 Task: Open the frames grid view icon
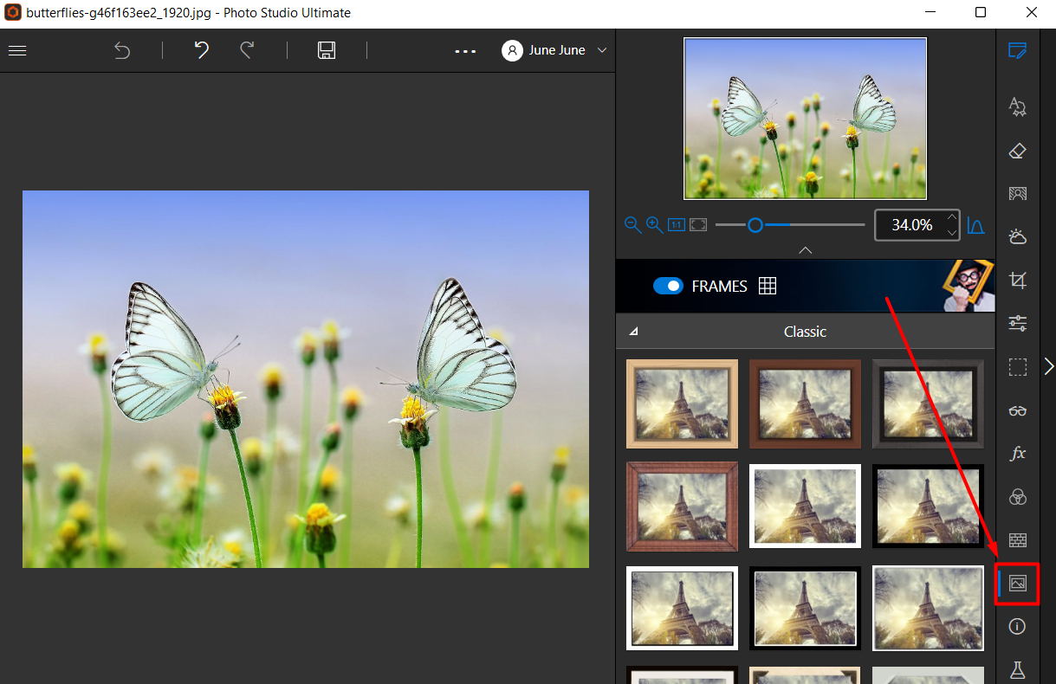(x=767, y=286)
